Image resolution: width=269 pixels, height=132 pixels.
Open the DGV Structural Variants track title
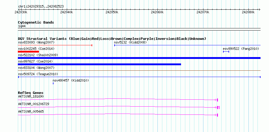click(112, 39)
